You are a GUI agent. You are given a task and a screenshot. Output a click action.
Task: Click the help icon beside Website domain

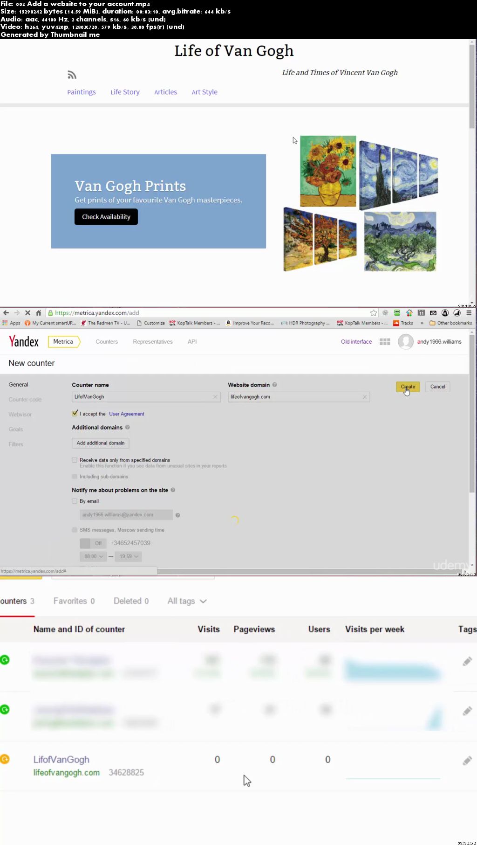(275, 385)
